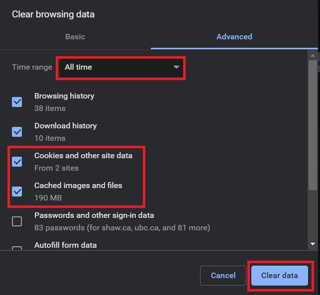Click the scrollbar up arrow
This screenshot has height=295, width=320.
pos(313,54)
